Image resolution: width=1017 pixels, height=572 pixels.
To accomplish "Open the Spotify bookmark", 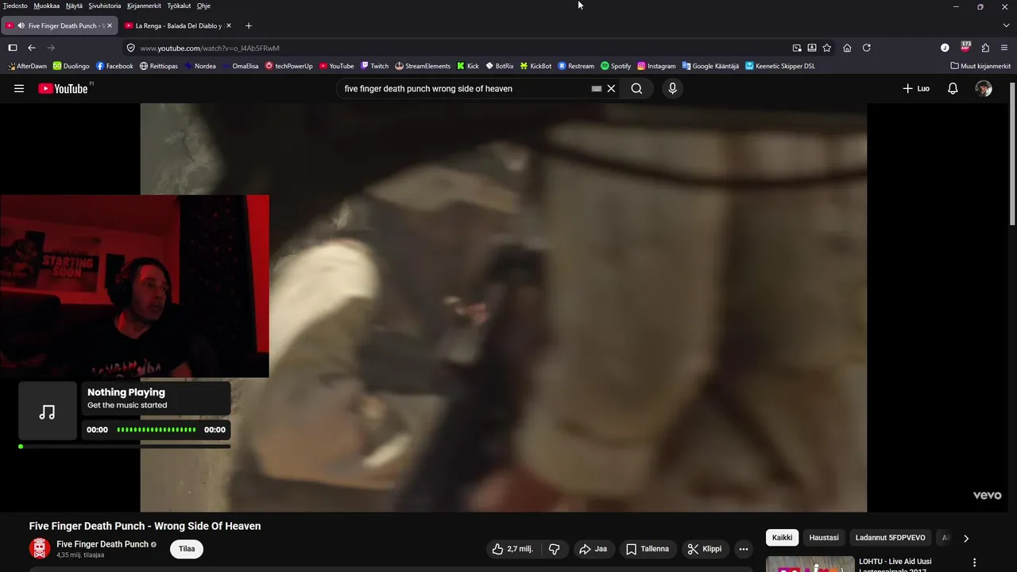I will (616, 66).
